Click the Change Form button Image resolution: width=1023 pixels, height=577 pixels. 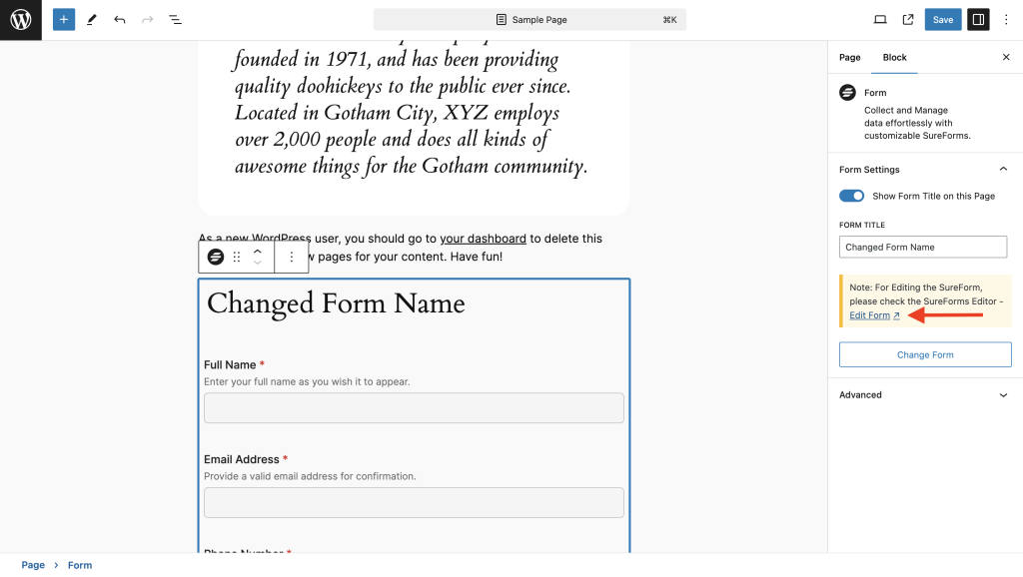[925, 354]
